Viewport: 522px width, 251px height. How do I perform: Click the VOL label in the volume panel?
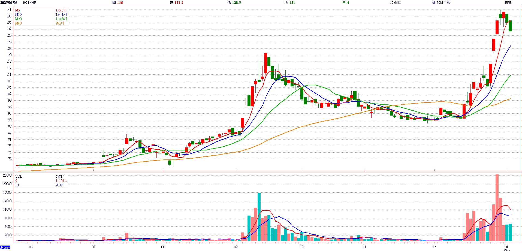(19, 176)
